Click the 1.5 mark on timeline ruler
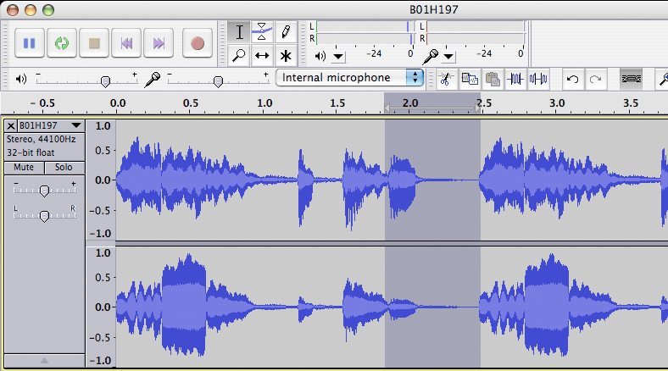This screenshot has width=668, height=371. tap(337, 103)
